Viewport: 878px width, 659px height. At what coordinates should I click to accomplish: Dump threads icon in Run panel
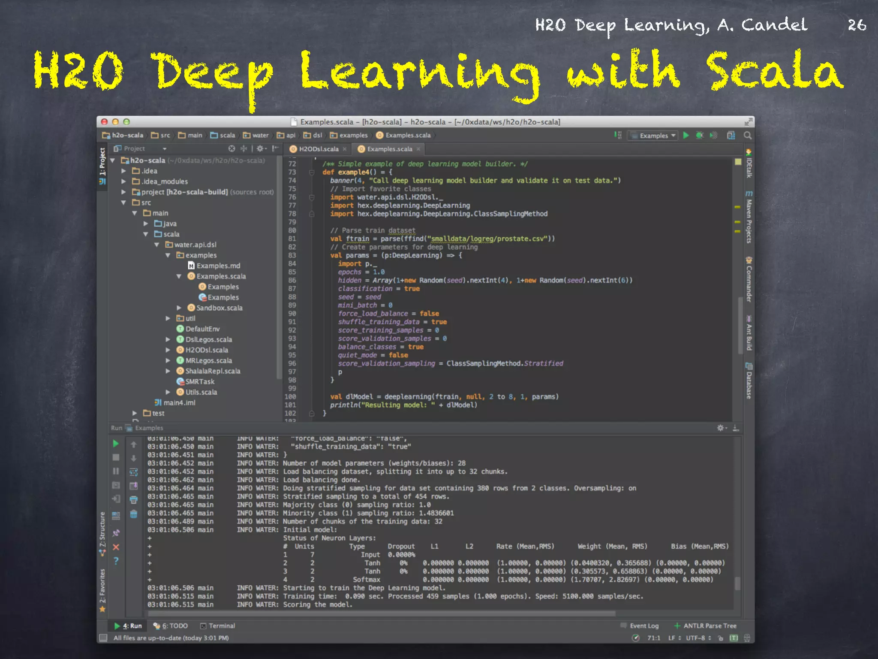click(116, 485)
